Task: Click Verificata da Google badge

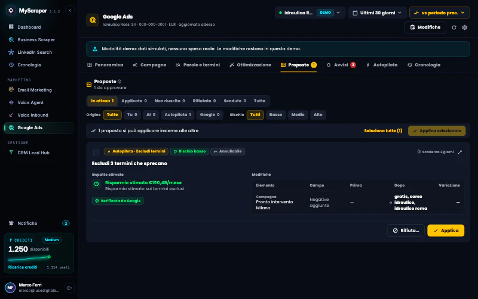Action: point(118,201)
